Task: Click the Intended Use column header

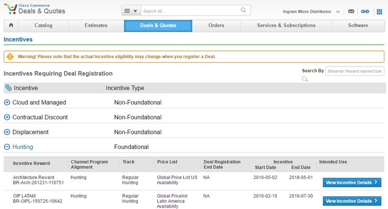Action: 333,162
